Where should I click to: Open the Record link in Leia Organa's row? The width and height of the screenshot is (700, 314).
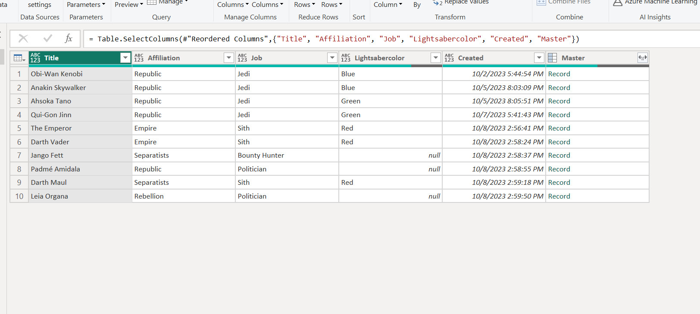[559, 196]
